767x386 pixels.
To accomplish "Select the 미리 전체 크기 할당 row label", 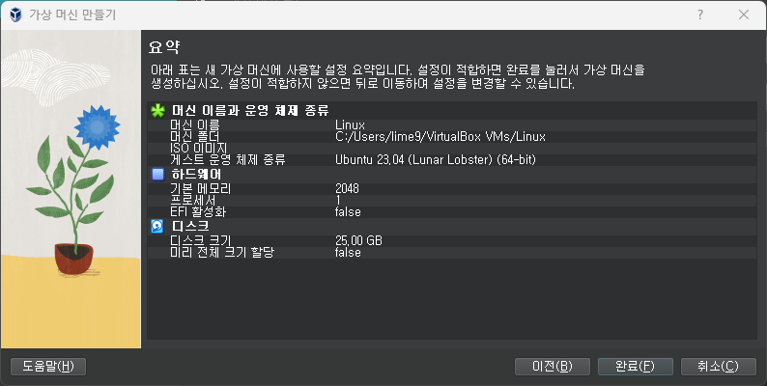I will point(221,253).
